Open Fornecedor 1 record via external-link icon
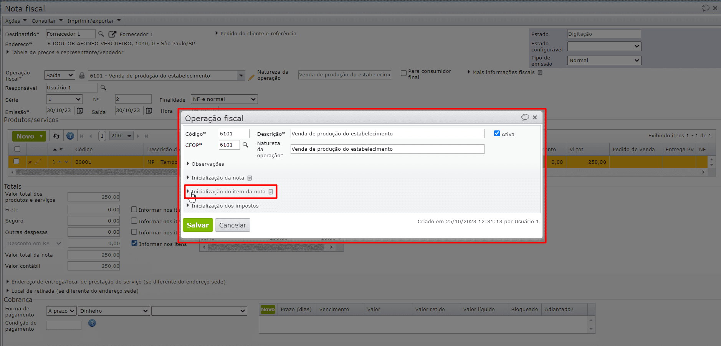This screenshot has width=721, height=346. pos(112,34)
